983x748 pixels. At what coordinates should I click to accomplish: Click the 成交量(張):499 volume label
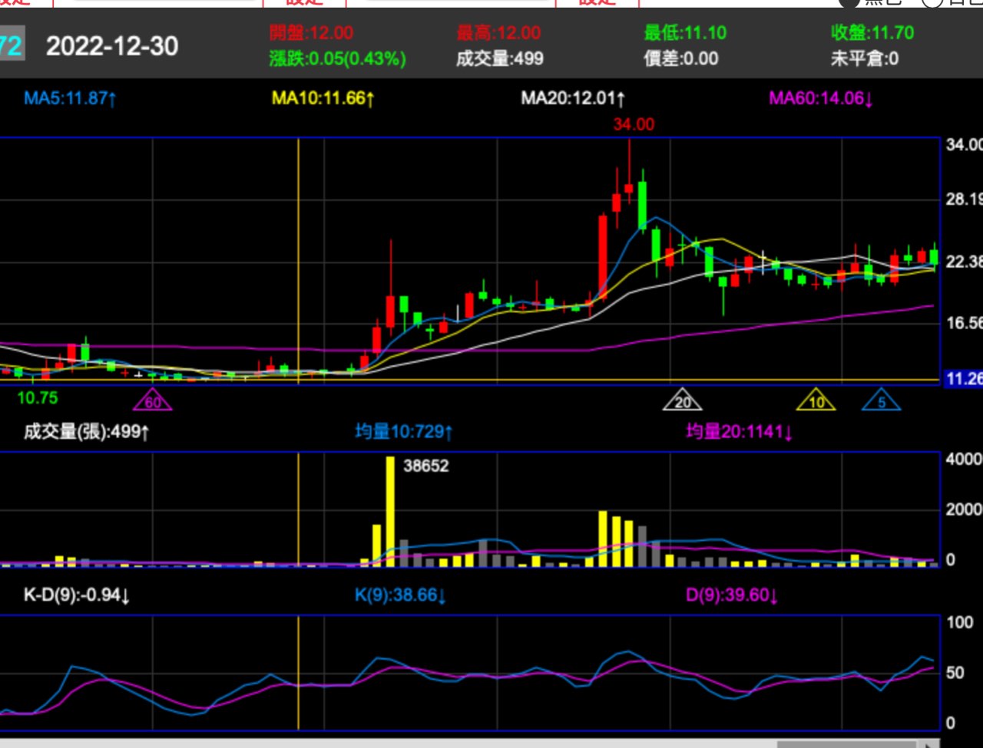tap(86, 432)
